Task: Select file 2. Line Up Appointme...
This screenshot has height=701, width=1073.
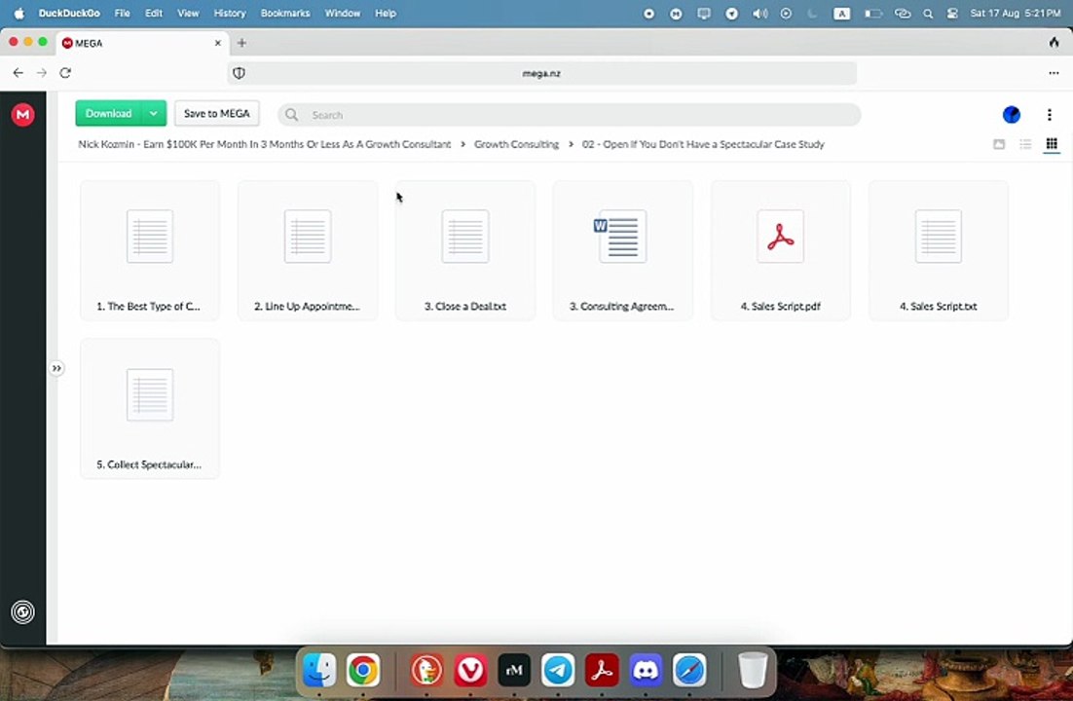Action: pyautogui.click(x=308, y=250)
